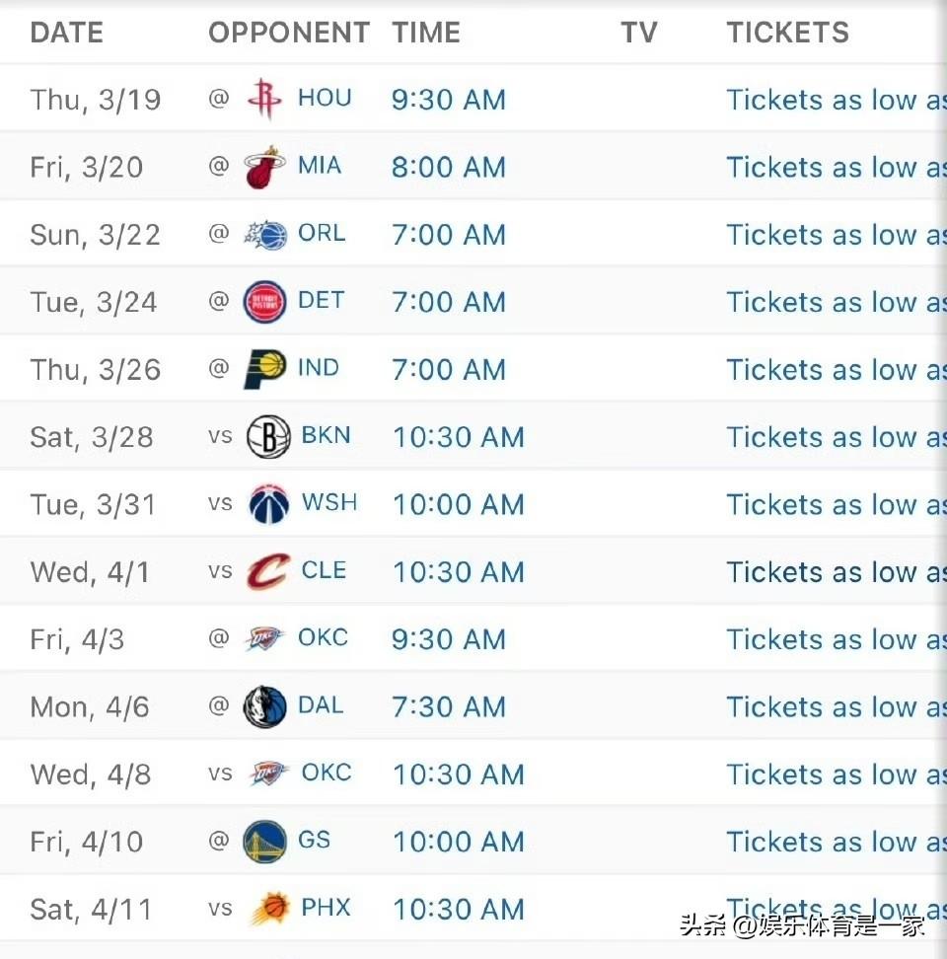Click the TICKETS column header
Image resolution: width=947 pixels, height=959 pixels.
(x=787, y=33)
